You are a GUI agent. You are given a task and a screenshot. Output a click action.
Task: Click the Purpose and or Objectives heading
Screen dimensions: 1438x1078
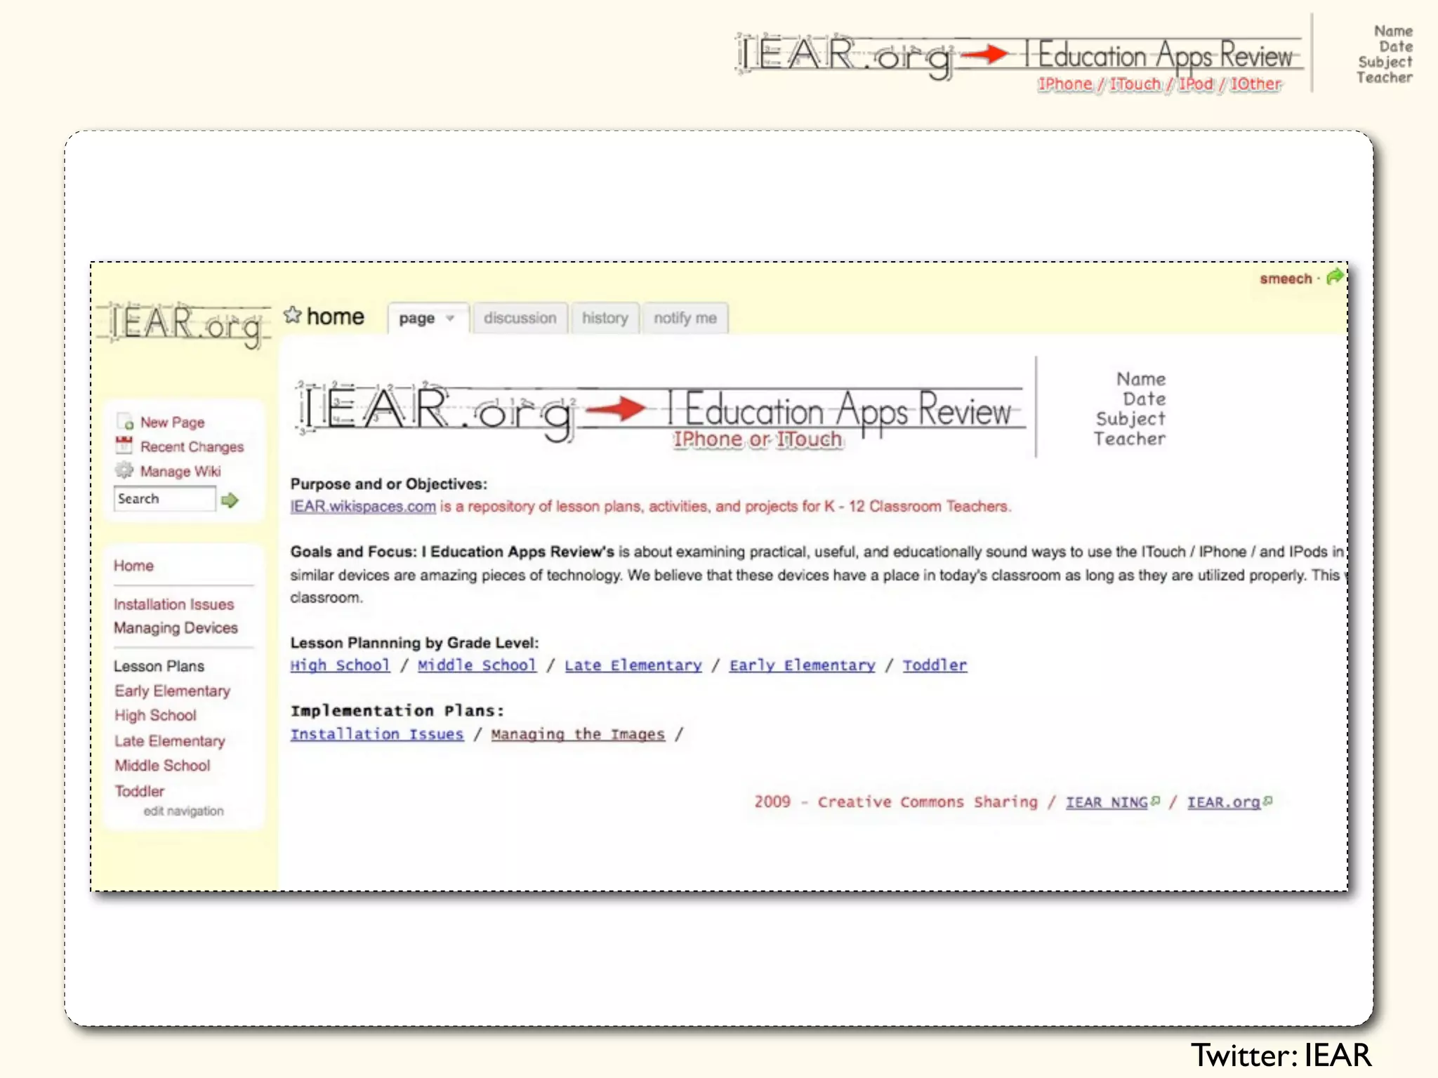coord(388,484)
